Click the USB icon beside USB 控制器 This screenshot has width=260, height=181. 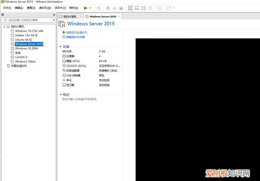[x=64, y=75]
